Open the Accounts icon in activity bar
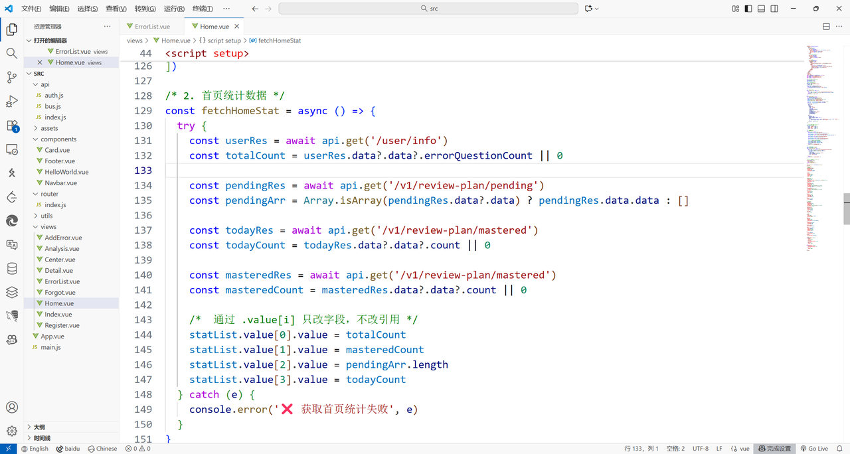This screenshot has height=454, width=850. point(11,408)
